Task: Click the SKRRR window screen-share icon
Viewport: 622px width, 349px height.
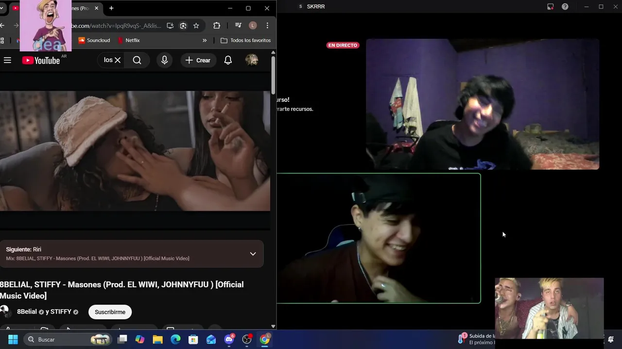Action: pyautogui.click(x=550, y=7)
